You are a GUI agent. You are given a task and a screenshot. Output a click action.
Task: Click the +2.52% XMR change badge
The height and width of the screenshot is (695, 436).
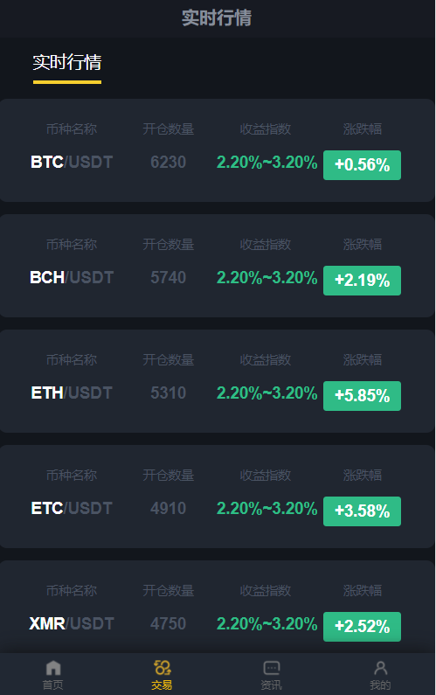coord(362,626)
